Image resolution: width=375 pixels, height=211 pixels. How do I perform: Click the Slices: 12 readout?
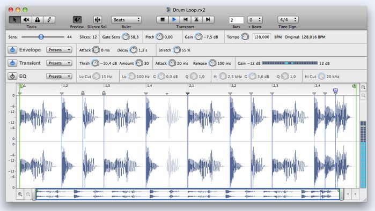click(x=88, y=37)
